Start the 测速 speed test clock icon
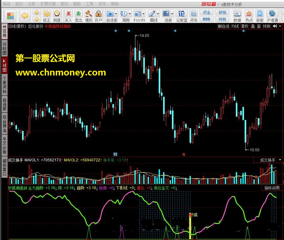Image resolution: width=284 pixels, height=240 pixels. point(57,16)
